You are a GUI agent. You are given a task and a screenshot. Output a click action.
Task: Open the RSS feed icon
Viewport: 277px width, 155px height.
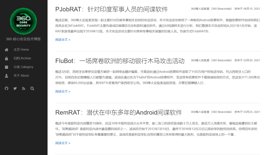tap(24, 89)
